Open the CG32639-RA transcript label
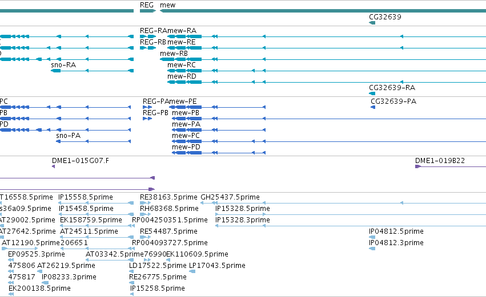Screen dimensions: 486x297 click(x=392, y=88)
